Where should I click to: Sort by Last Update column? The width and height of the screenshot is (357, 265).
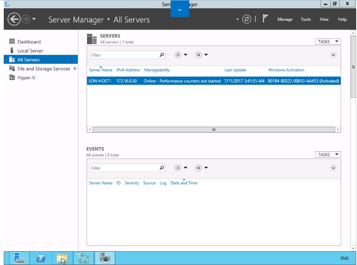coord(235,70)
